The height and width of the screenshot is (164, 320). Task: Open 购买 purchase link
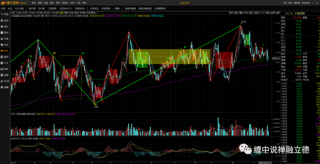[x=291, y=3]
